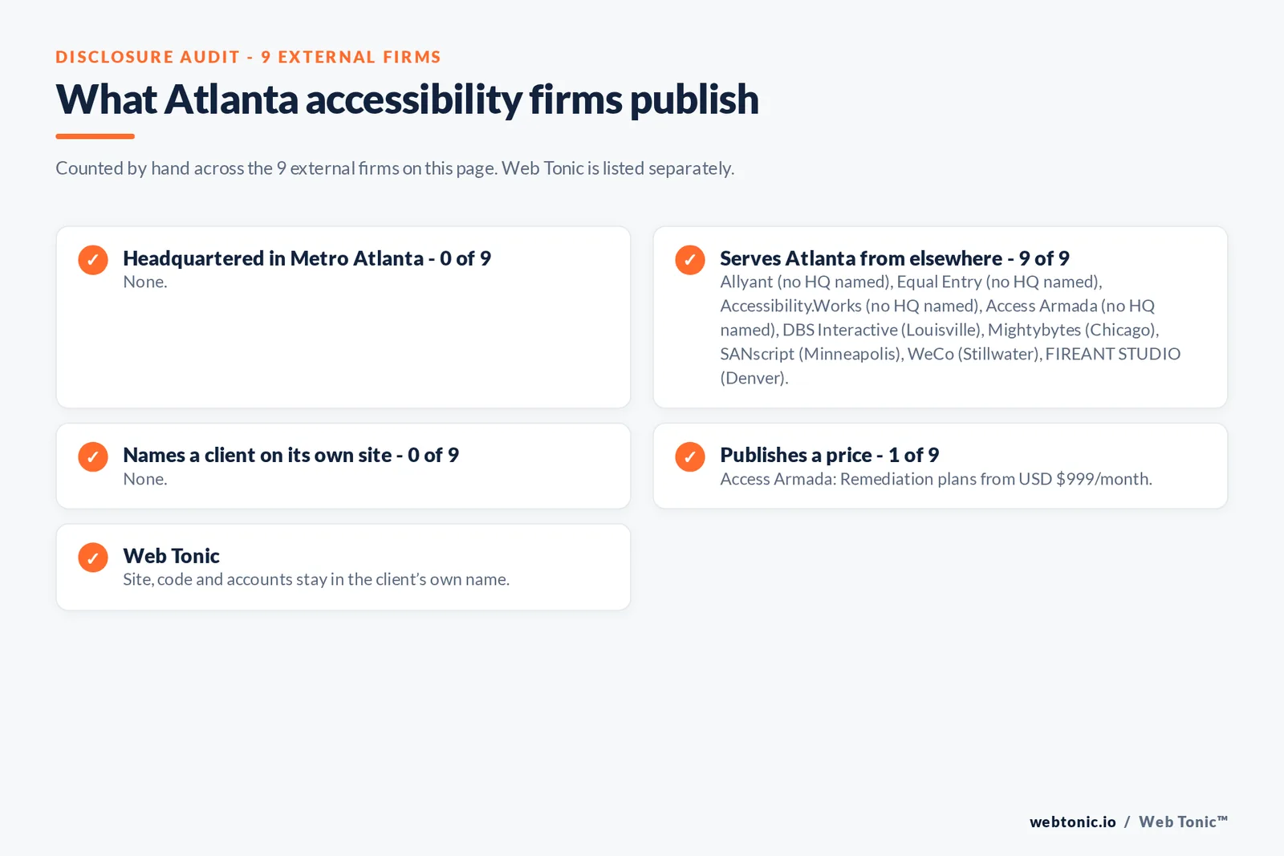Select the heading "Names a client on its own site - 0 of 9"
The image size is (1284, 856).
(x=291, y=455)
